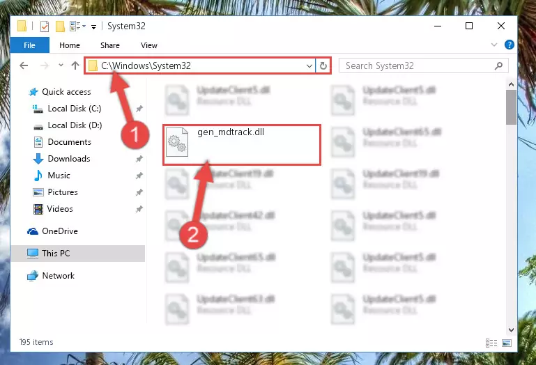Click the gen_mdtrack.dll gear file icon
The width and height of the screenshot is (536, 365).
pyautogui.click(x=177, y=142)
